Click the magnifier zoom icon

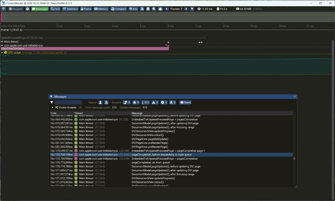click(154, 9)
